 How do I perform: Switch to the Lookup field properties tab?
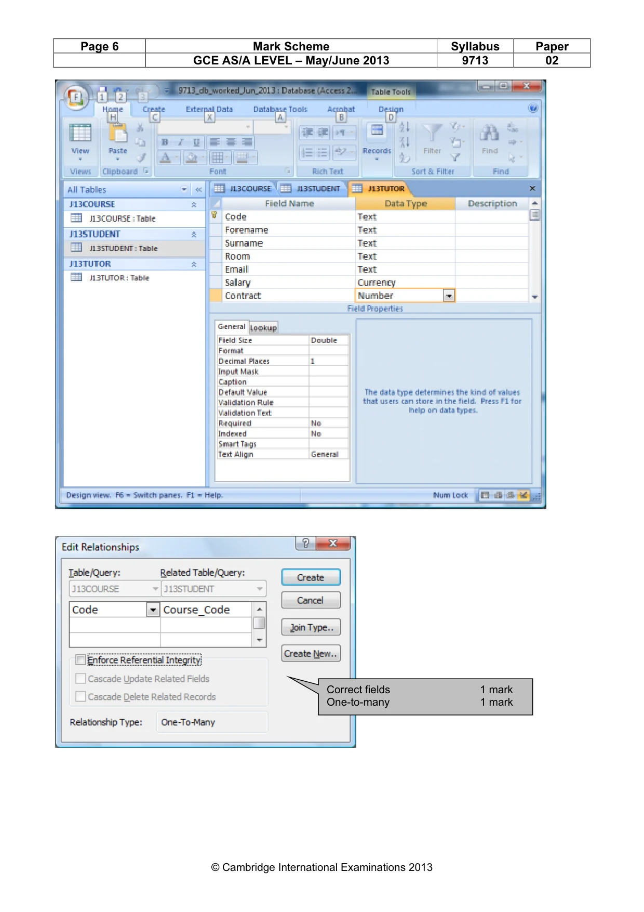[x=263, y=328]
